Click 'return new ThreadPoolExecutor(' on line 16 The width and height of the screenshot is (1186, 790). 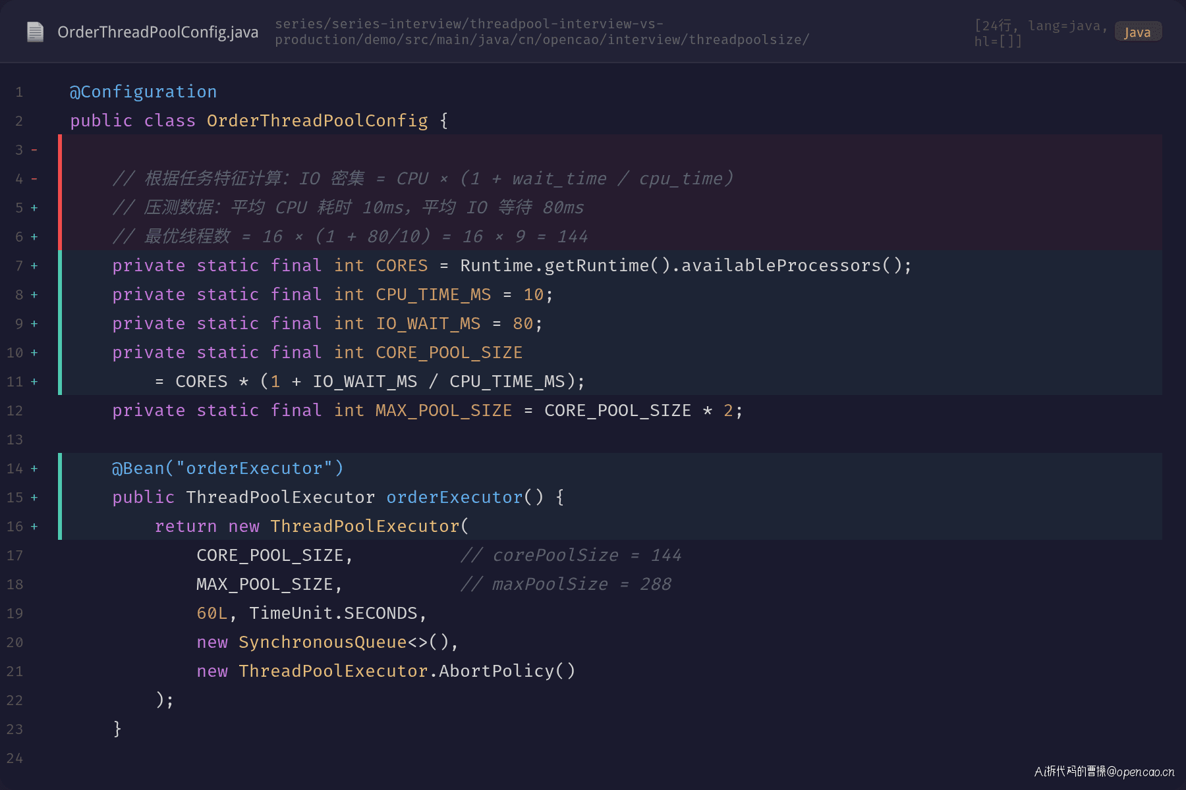pyautogui.click(x=311, y=526)
